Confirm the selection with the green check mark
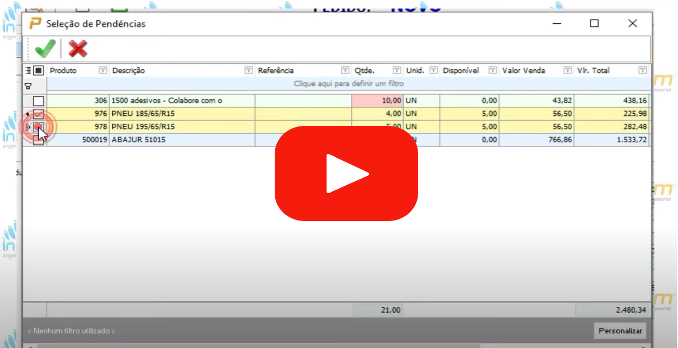 (45, 49)
